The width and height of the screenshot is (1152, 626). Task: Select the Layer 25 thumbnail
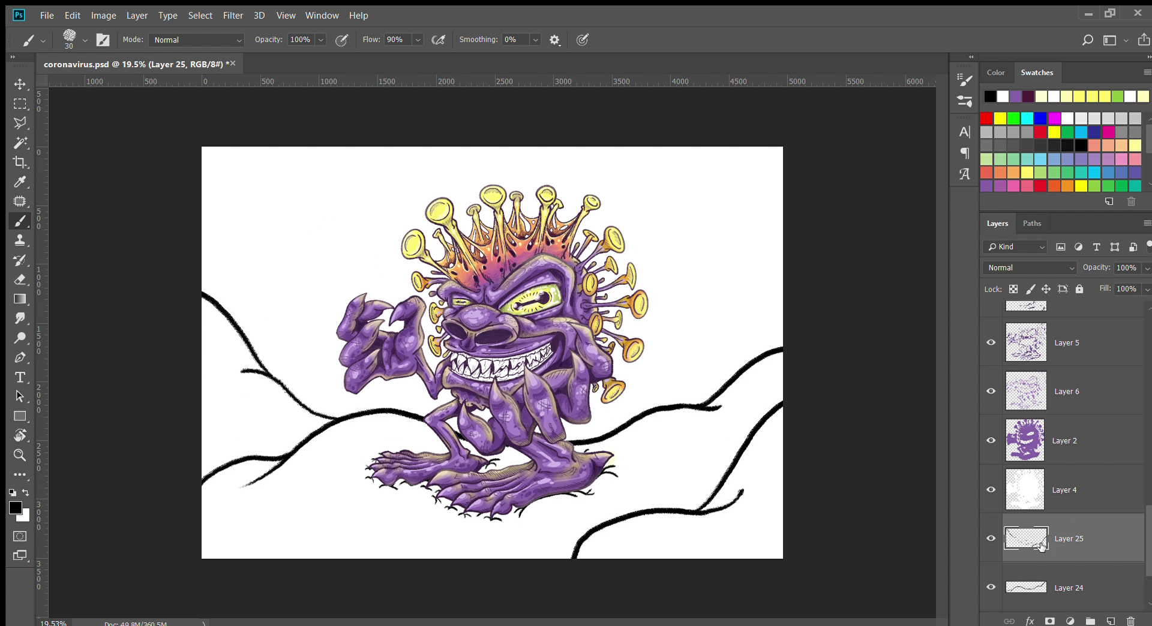pos(1025,538)
